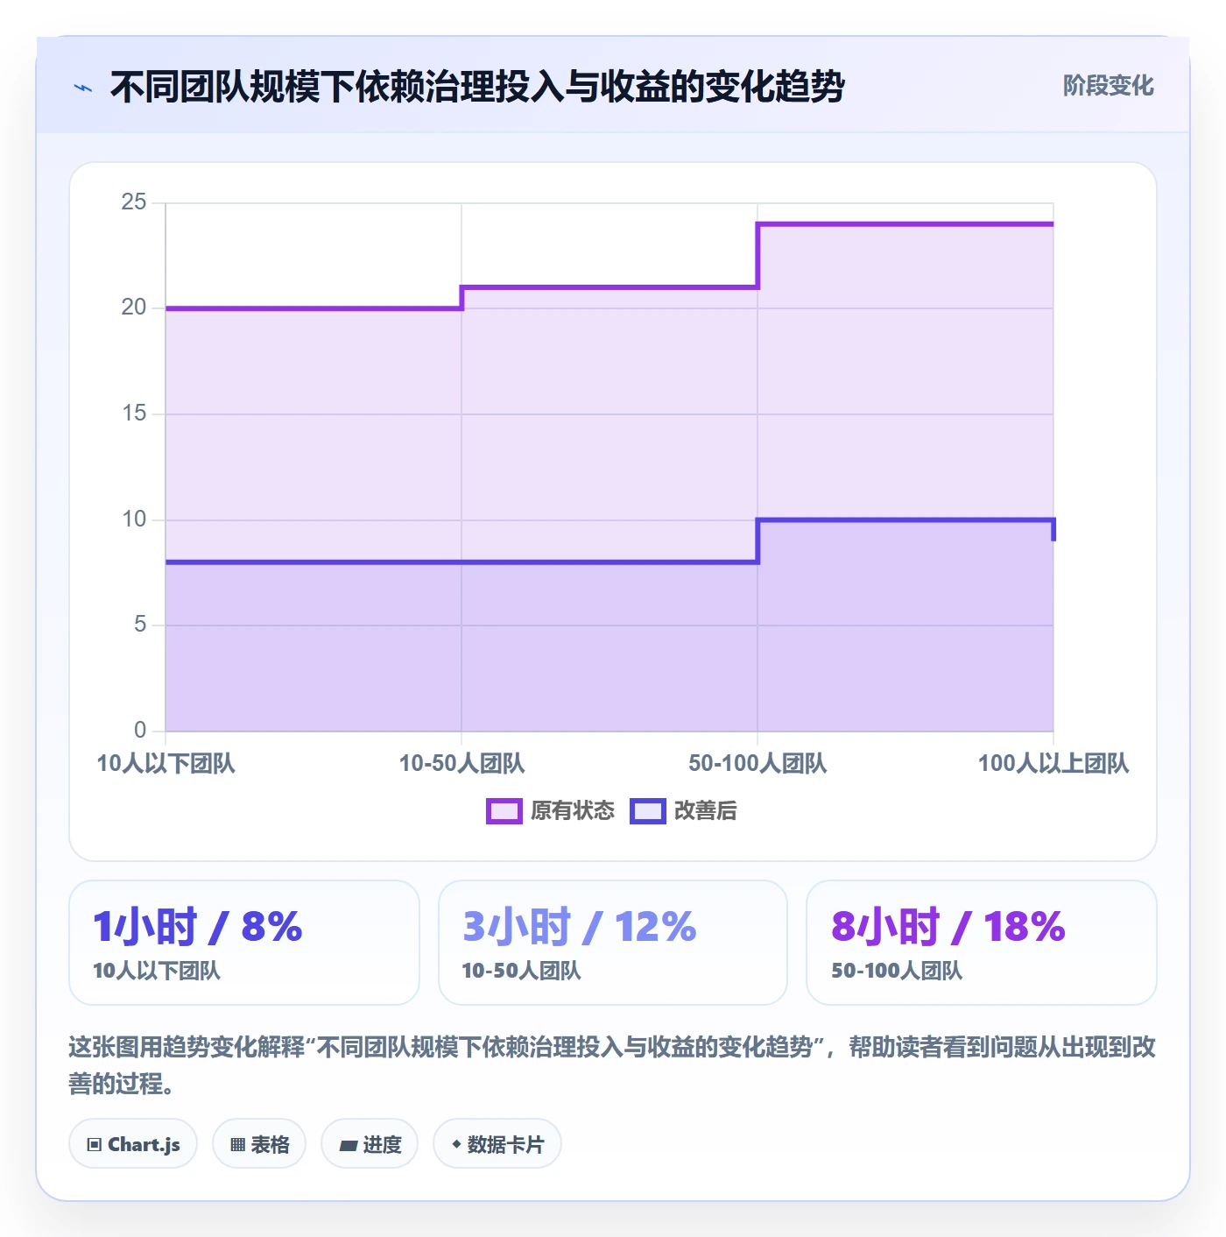Select the 数据卡片 tag chip
Viewport: 1226px width, 1237px height.
coord(497,1143)
